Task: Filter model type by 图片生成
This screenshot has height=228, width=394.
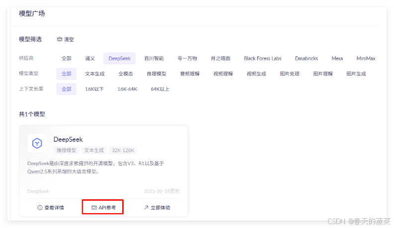Action: tap(356, 74)
